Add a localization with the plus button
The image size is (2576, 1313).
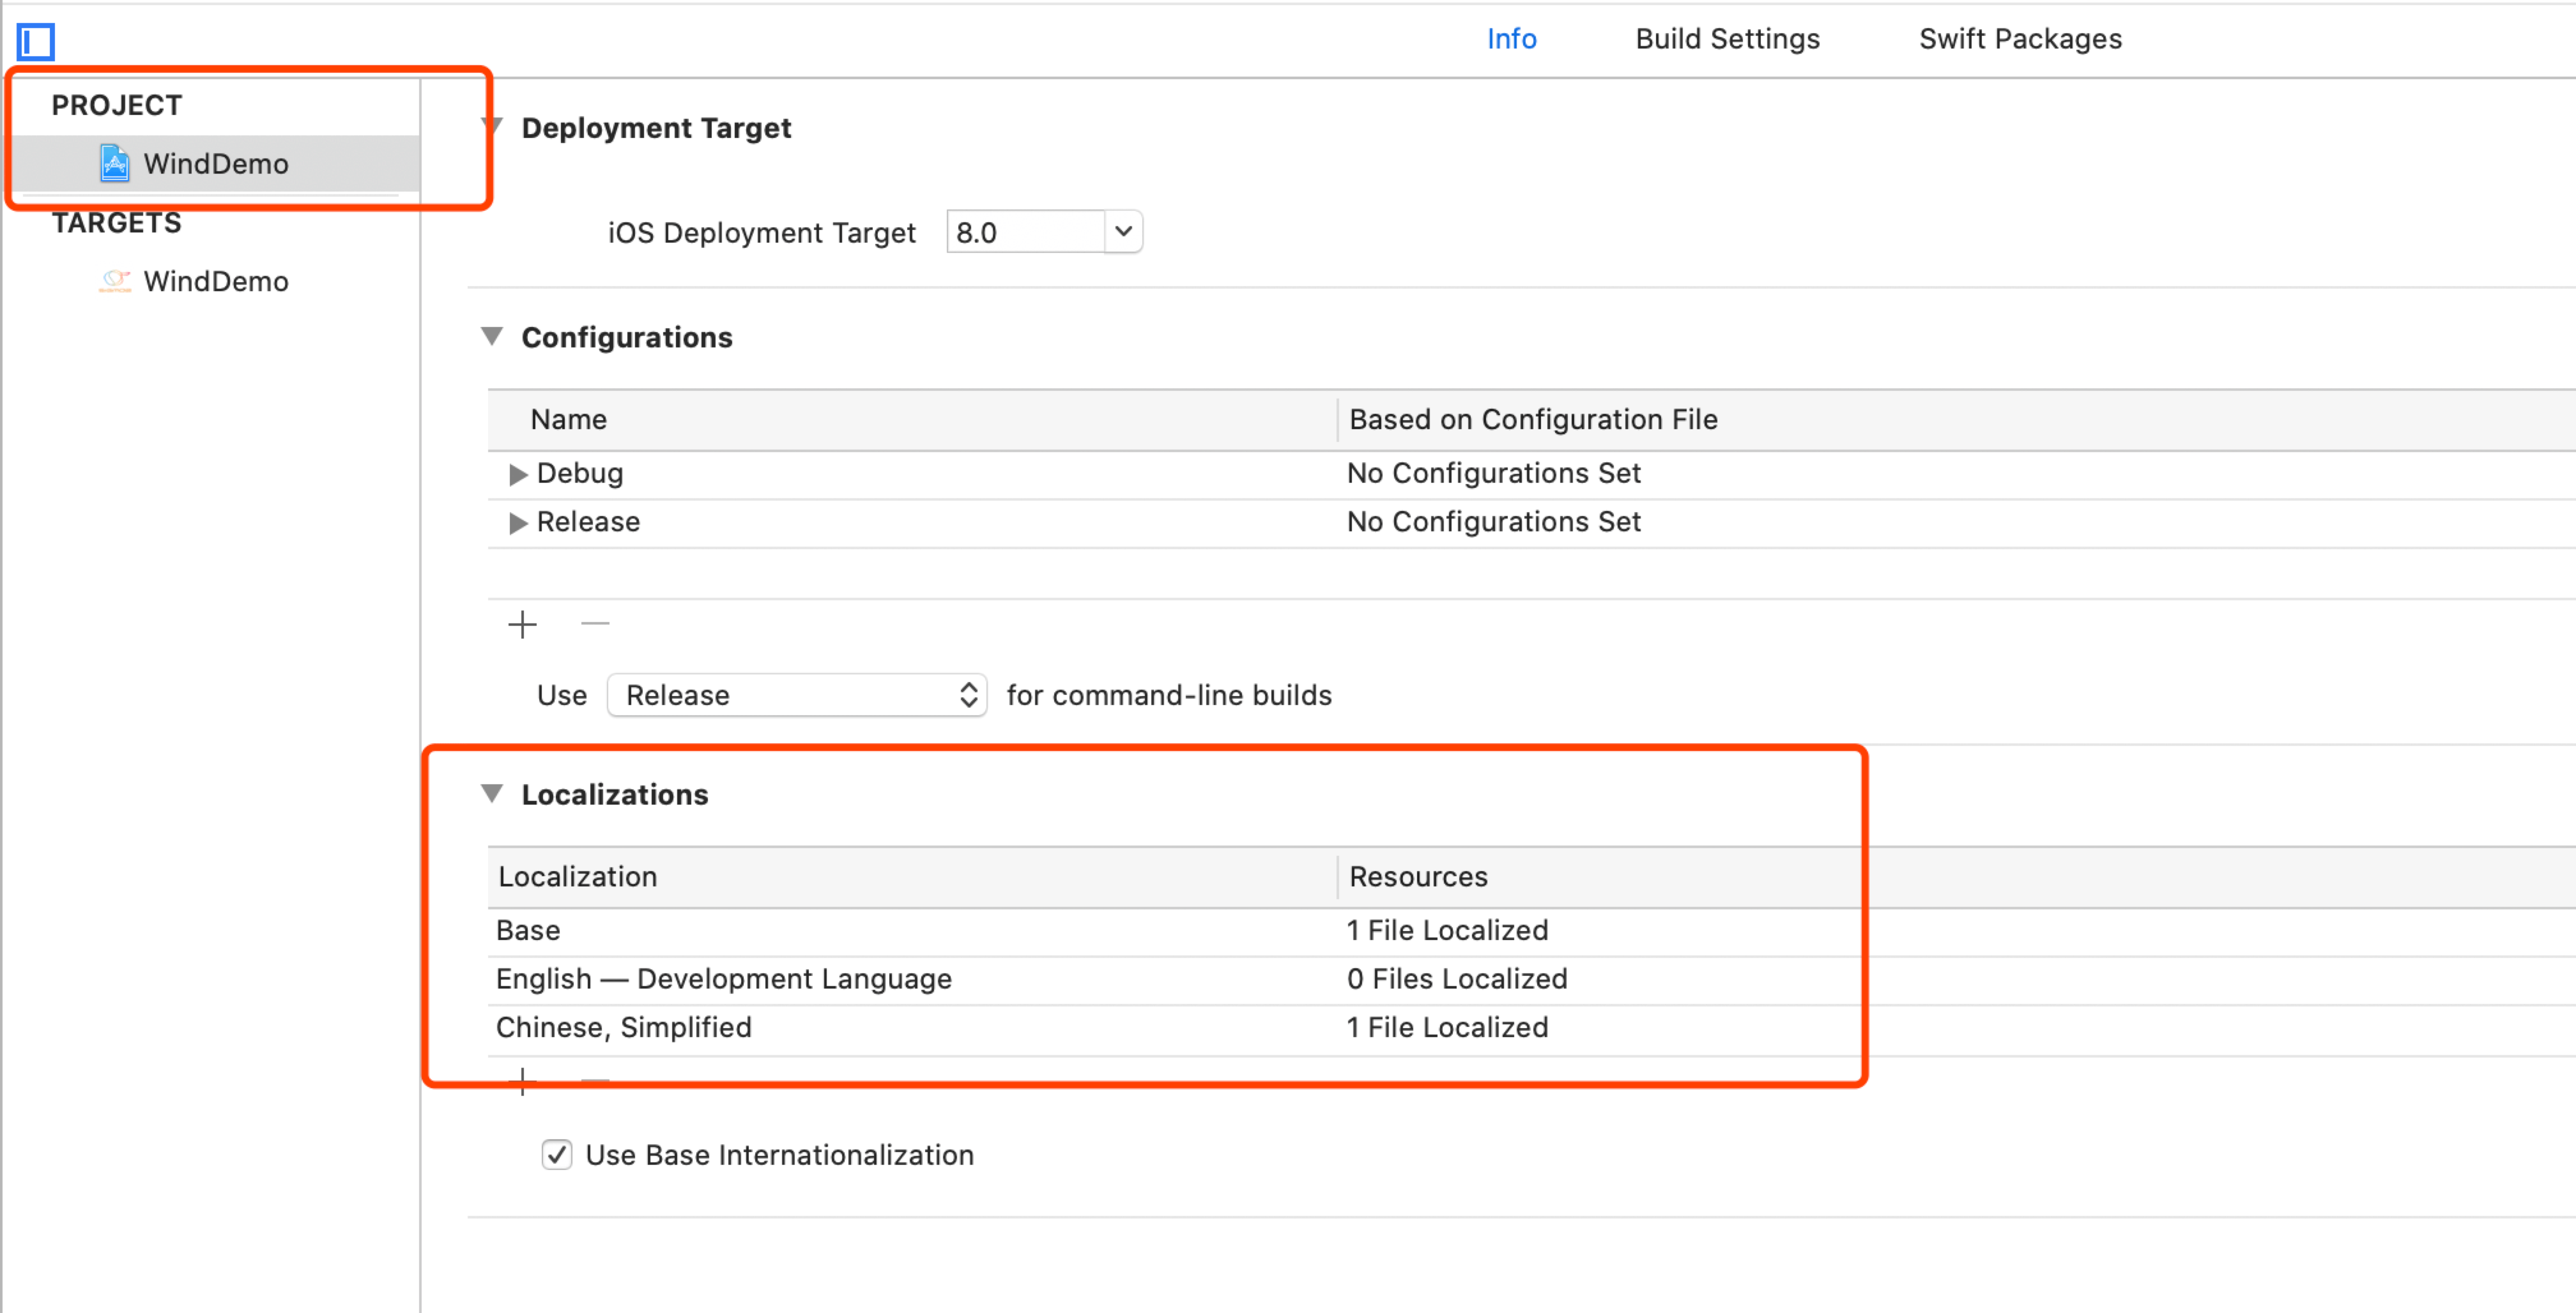(x=522, y=1081)
